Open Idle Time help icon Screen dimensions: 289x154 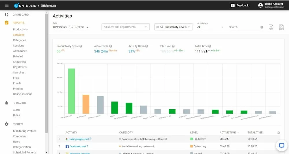pyautogui.click(x=173, y=46)
